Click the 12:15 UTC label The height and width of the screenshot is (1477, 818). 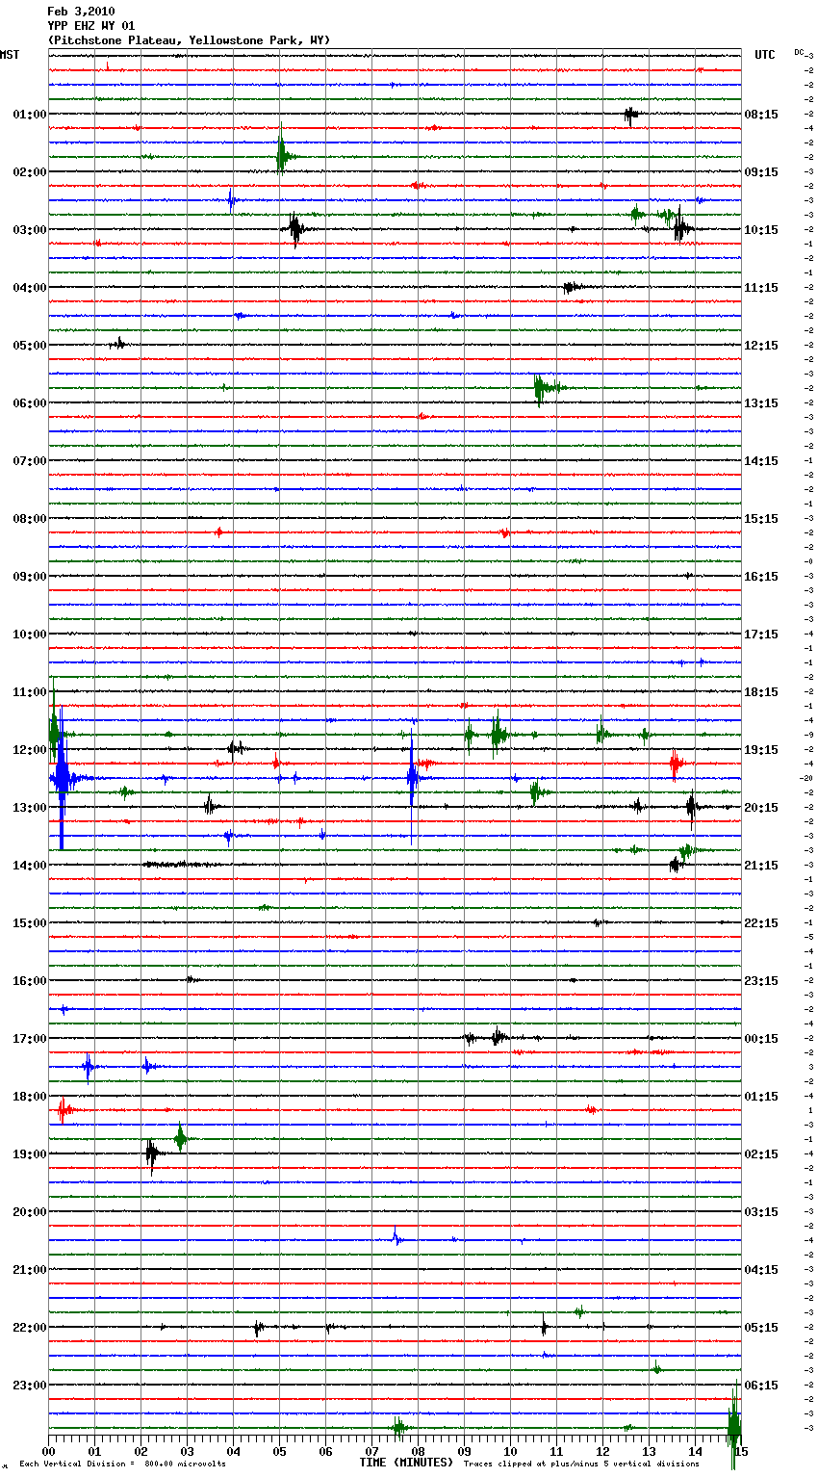(761, 346)
